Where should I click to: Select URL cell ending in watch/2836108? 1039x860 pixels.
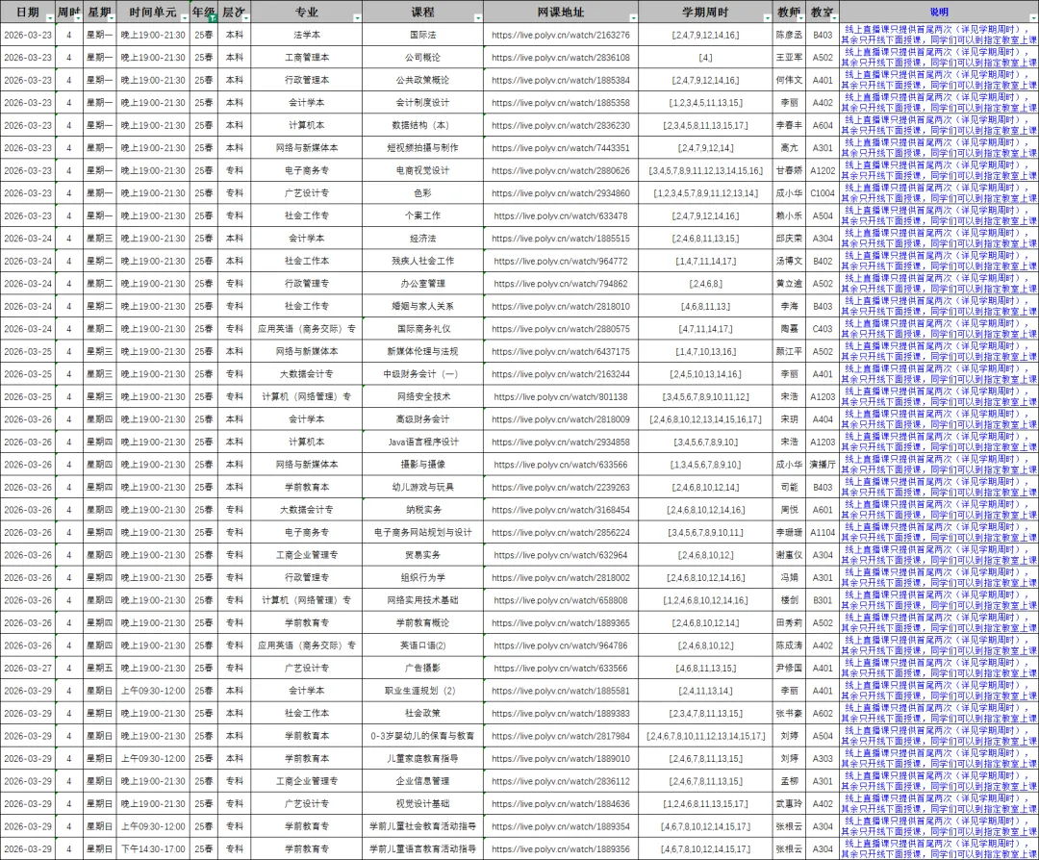[561, 57]
